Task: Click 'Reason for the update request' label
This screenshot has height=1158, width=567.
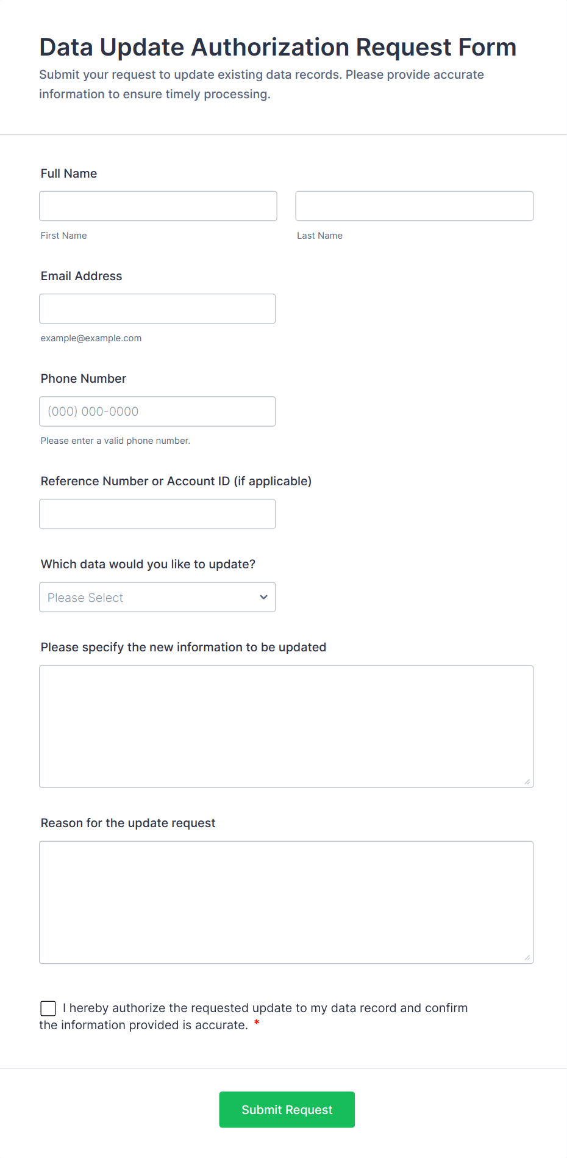Action: coord(128,823)
